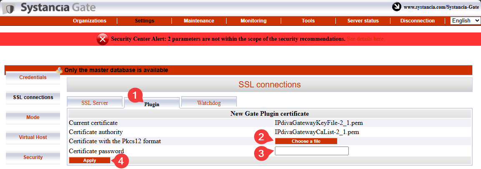The image size is (481, 169).
Task: Select the Watchdog tab
Action: (x=209, y=103)
